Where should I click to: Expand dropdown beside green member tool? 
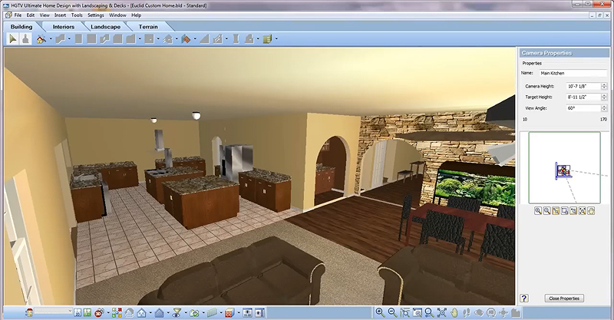[x=276, y=39]
